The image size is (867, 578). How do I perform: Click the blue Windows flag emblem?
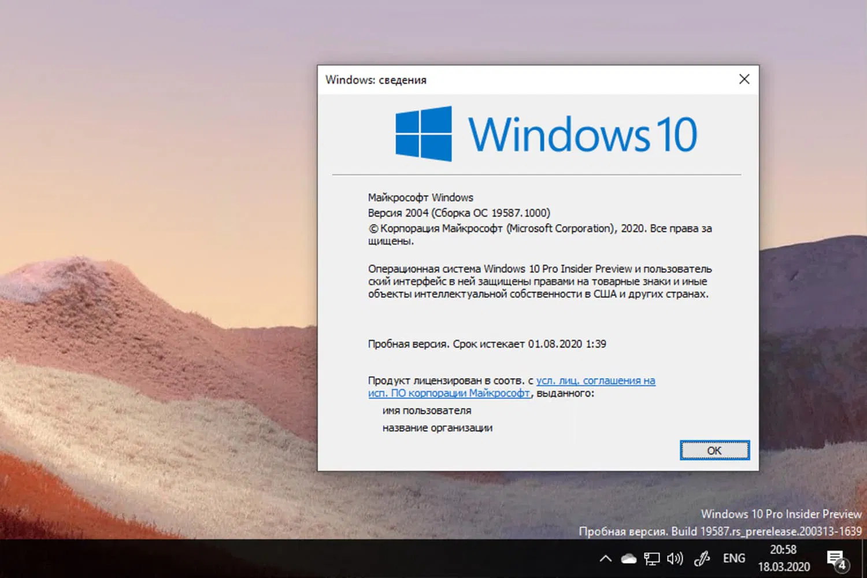pyautogui.click(x=423, y=134)
